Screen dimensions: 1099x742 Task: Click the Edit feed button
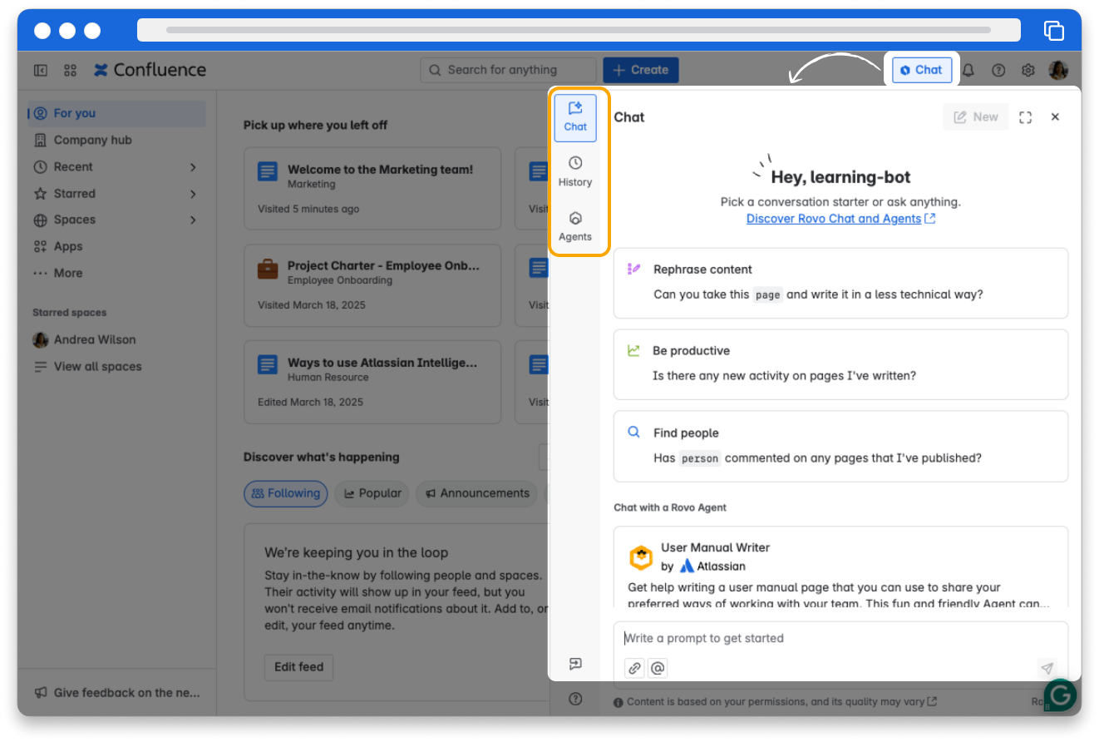pos(299,668)
